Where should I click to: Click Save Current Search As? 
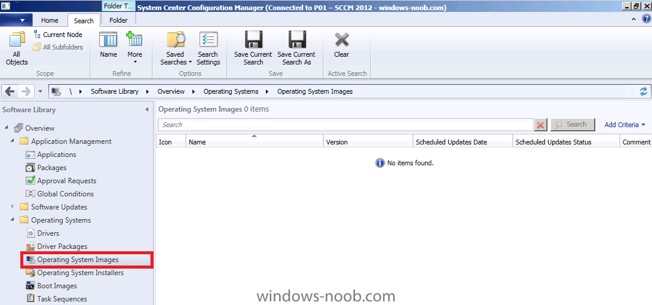pyautogui.click(x=296, y=48)
